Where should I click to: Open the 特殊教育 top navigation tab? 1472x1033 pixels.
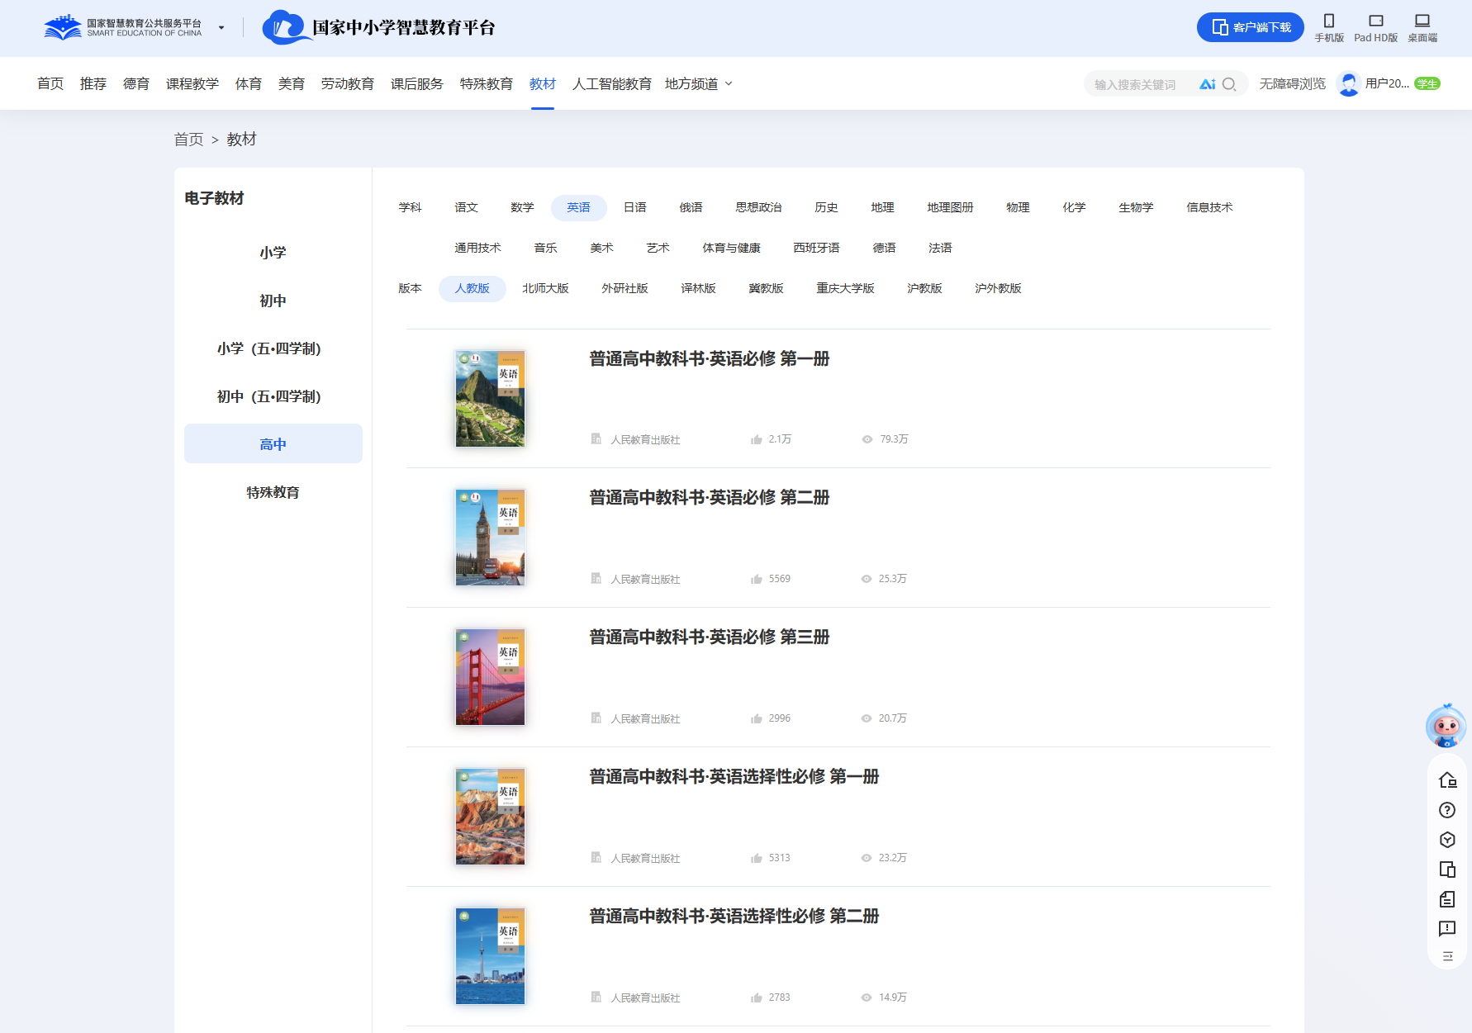click(x=486, y=83)
